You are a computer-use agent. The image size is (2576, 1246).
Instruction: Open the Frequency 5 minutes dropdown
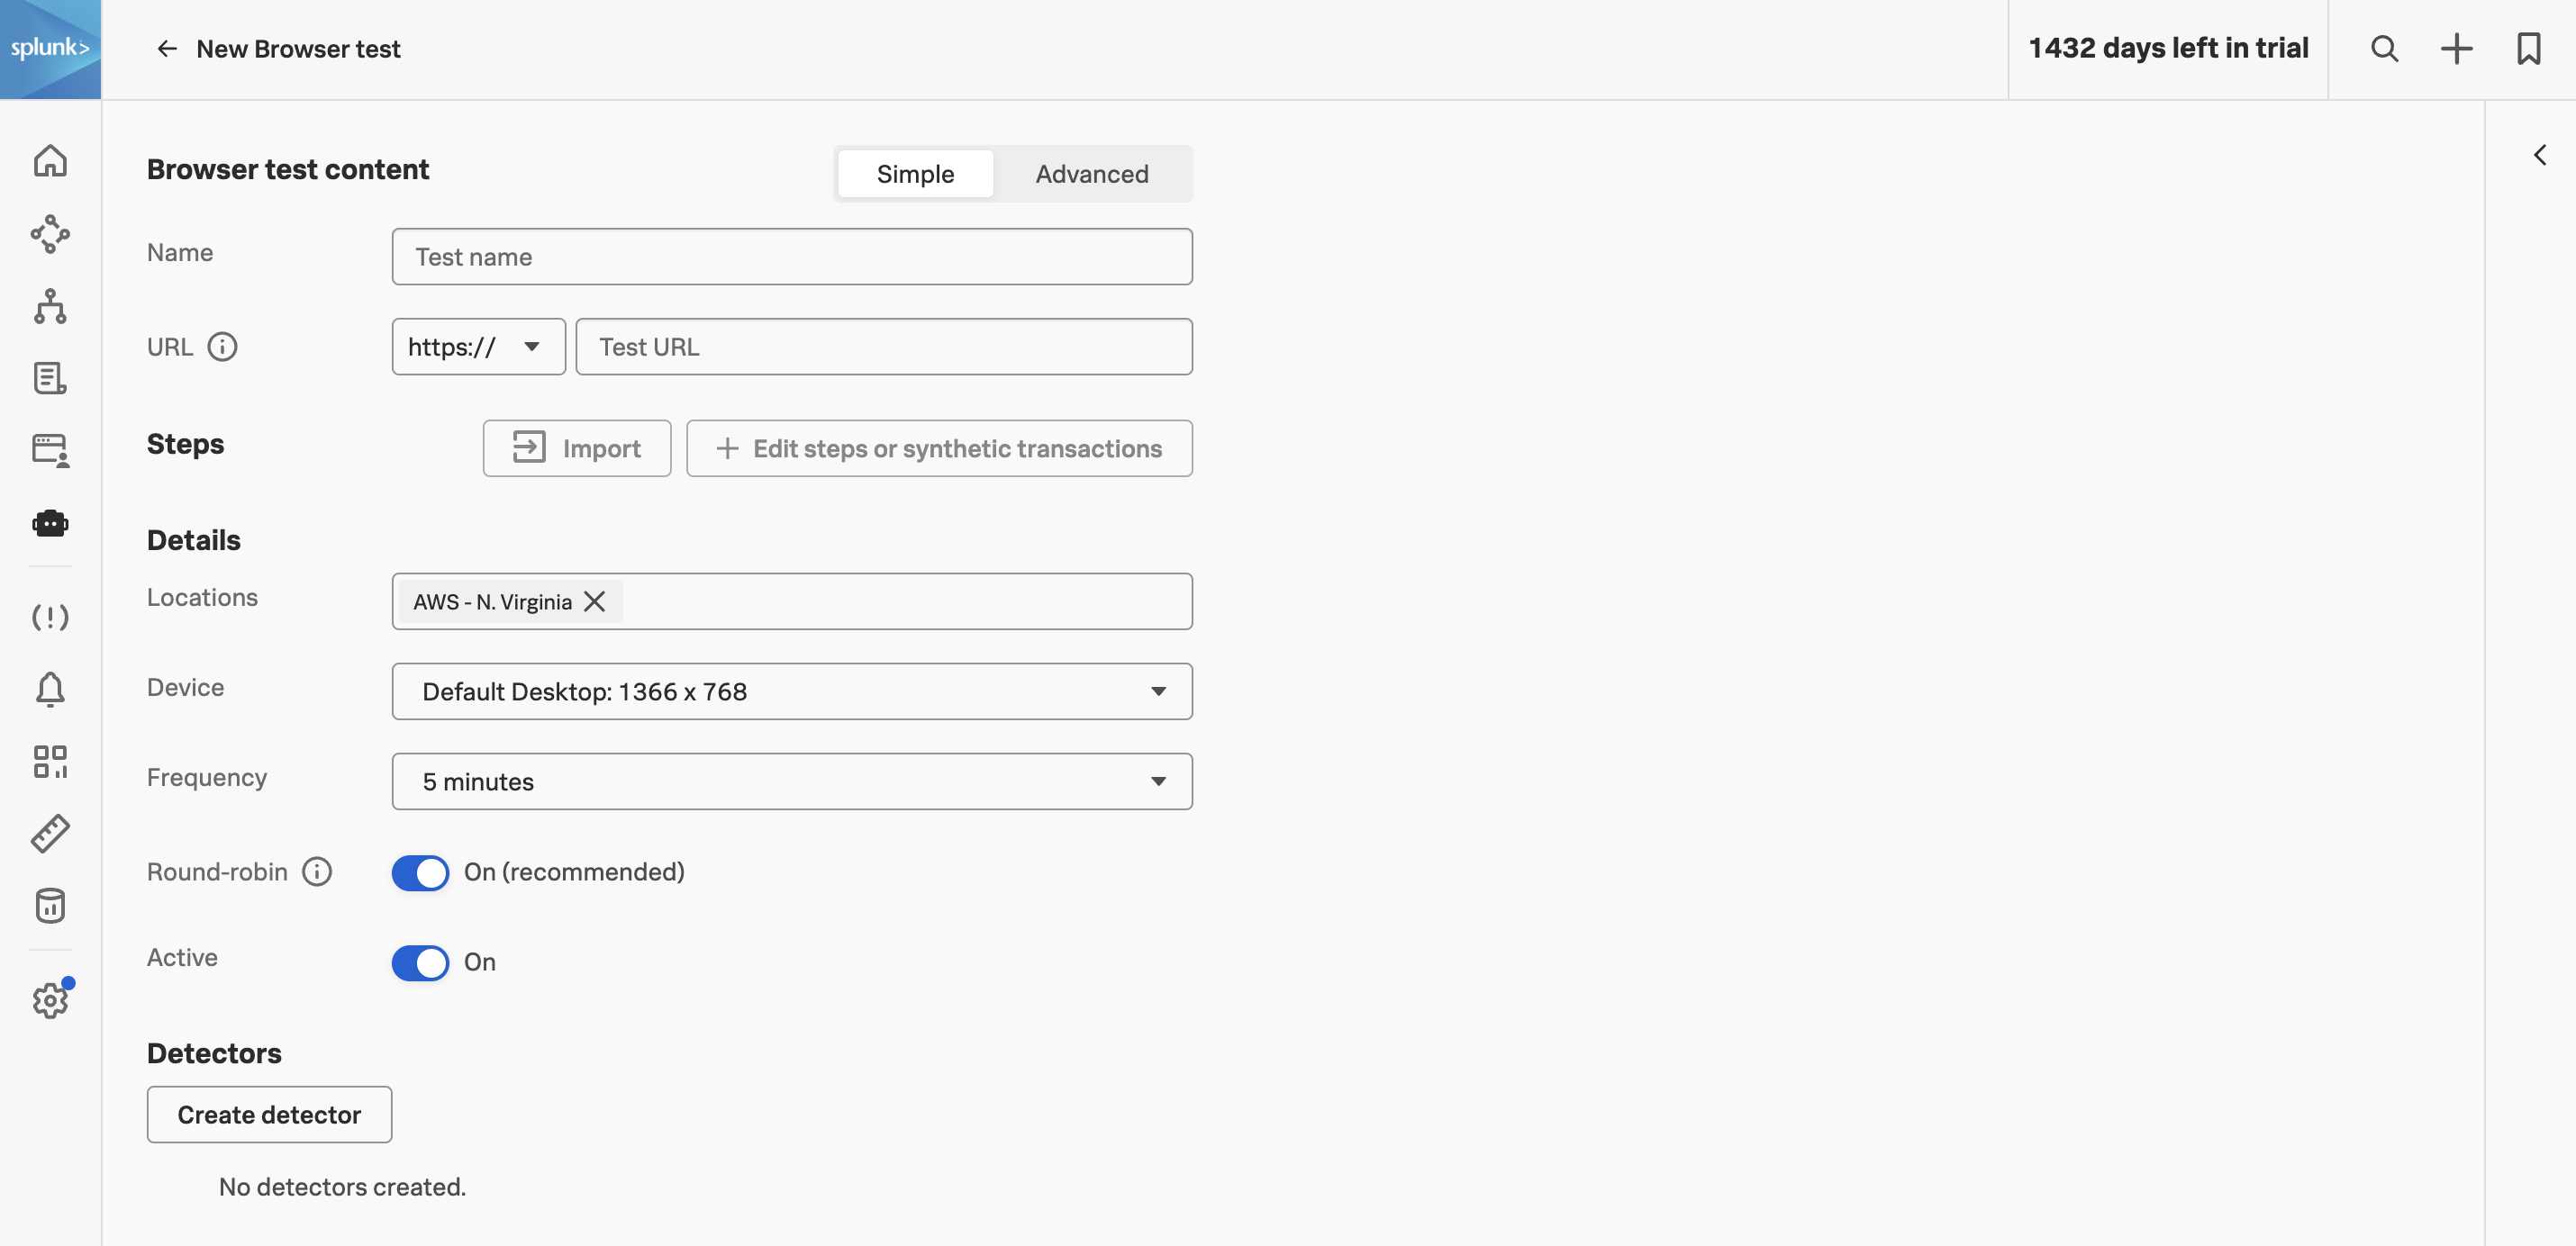tap(791, 781)
